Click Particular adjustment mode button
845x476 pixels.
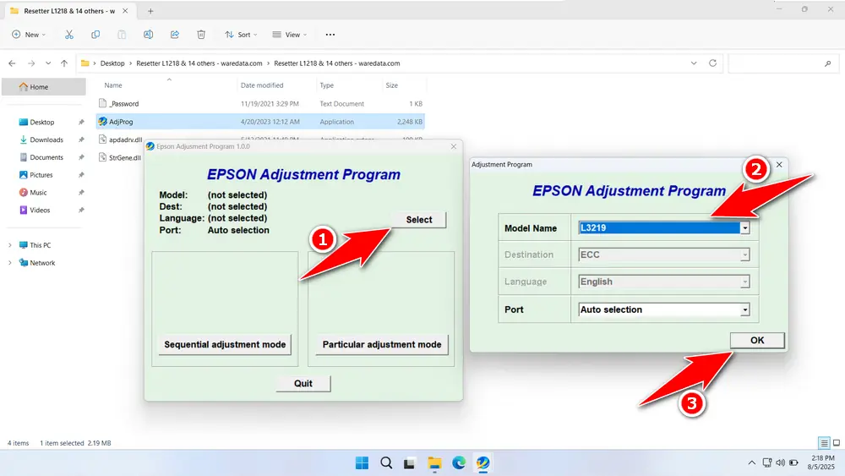382,344
